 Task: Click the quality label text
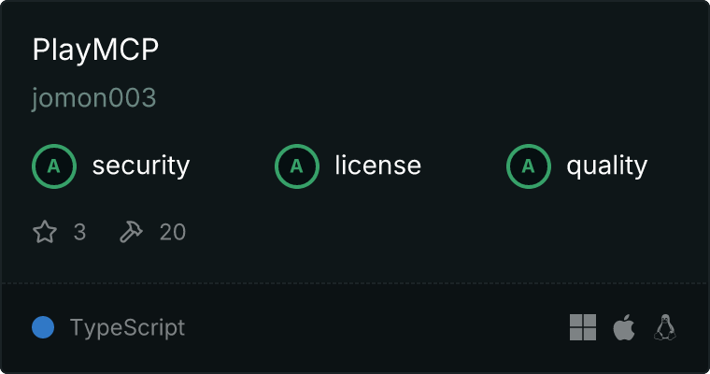pos(606,165)
